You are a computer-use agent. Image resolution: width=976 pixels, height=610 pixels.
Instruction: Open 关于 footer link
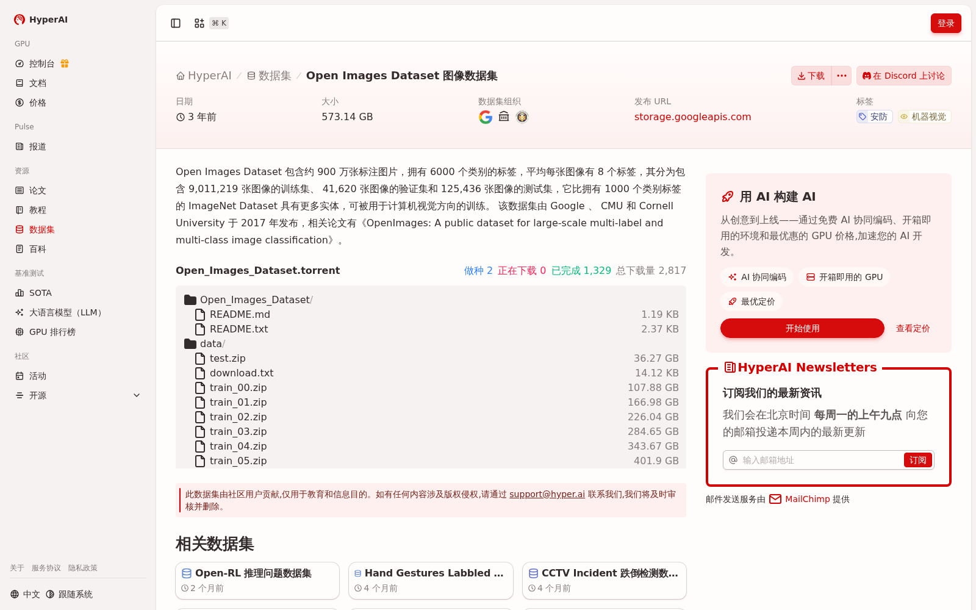(17, 568)
